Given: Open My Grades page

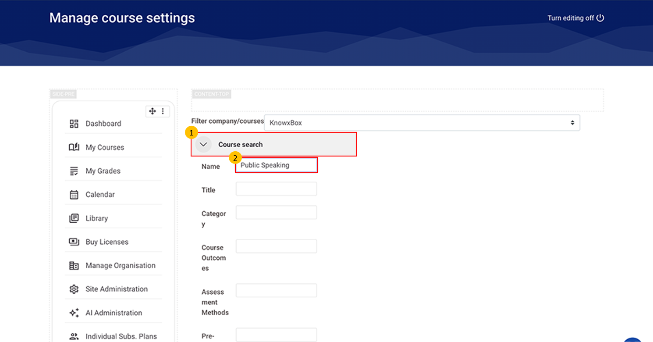Looking at the screenshot, I should pos(103,171).
